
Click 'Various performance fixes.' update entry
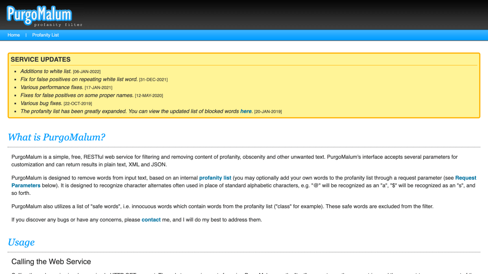click(52, 87)
